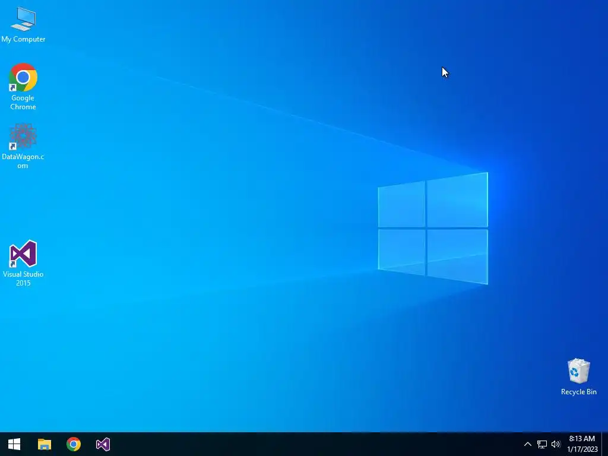This screenshot has height=456, width=608.
Task: Click the 'Recycle Bin' label text
Action: click(578, 392)
